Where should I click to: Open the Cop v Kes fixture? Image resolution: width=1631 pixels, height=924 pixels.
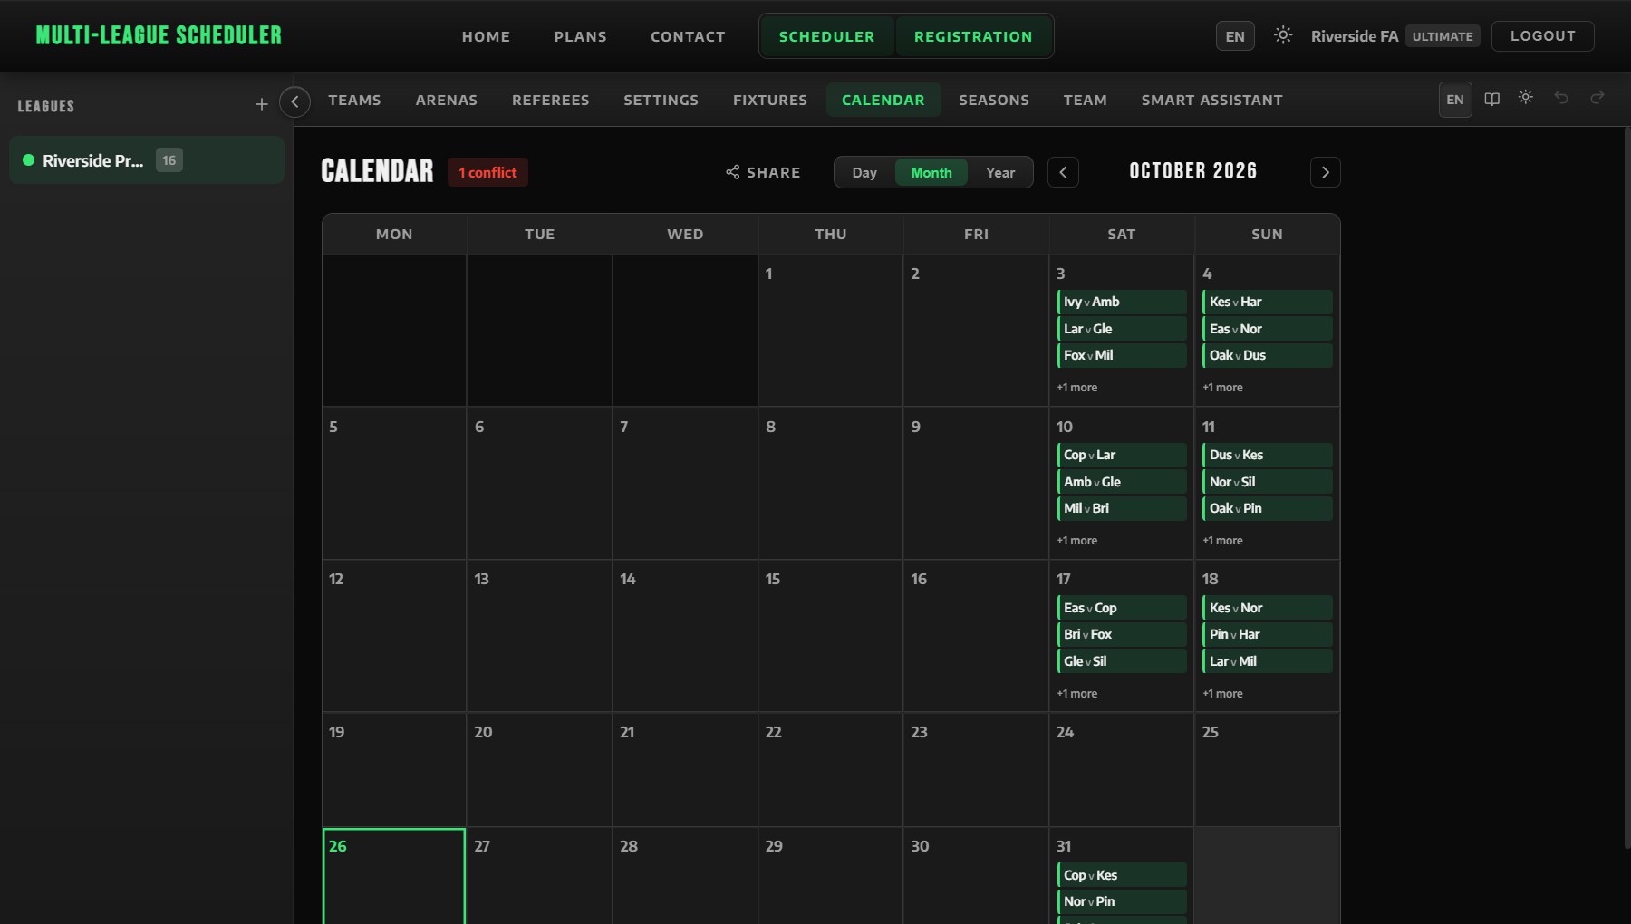tap(1122, 875)
